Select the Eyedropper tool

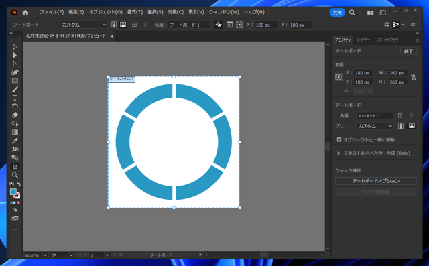(15, 141)
